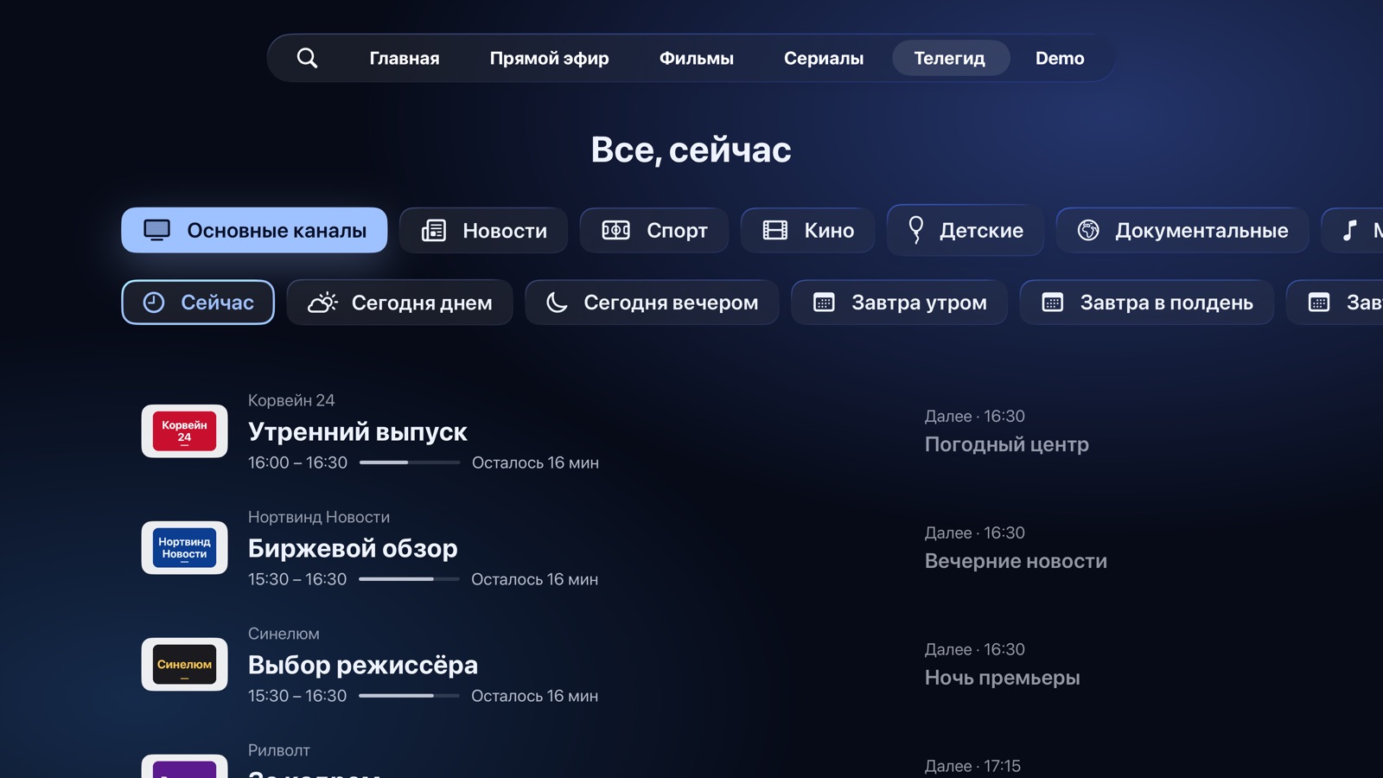Click the moon icon in Сегодня вечером
Viewport: 1383px width, 778px height.
point(558,303)
